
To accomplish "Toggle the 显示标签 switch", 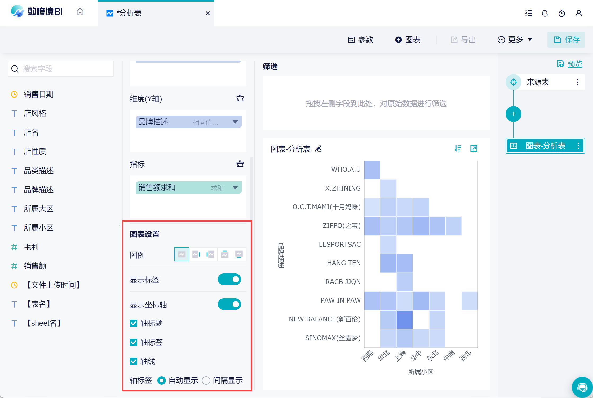I will coord(229,280).
